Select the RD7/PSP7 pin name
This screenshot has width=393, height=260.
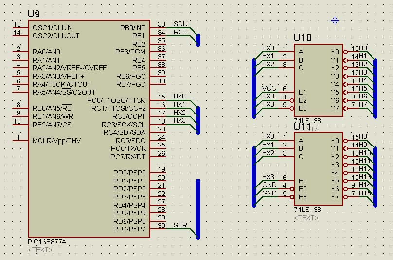(x=129, y=229)
